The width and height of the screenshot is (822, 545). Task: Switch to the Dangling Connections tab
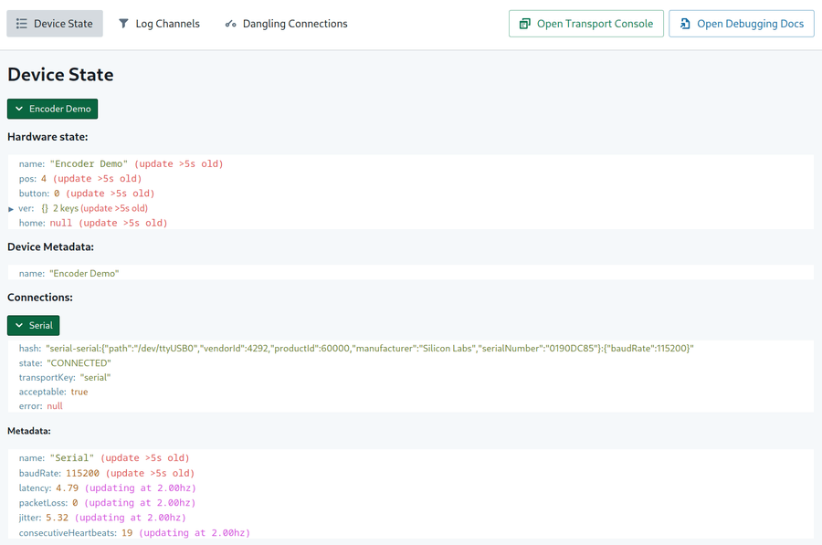click(x=286, y=24)
